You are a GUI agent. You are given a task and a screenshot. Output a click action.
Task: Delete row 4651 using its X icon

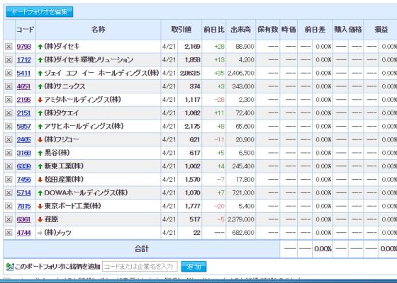pos(9,86)
